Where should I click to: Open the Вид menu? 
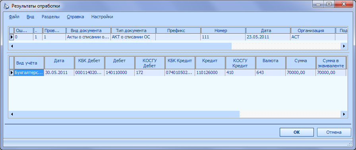coord(31,17)
